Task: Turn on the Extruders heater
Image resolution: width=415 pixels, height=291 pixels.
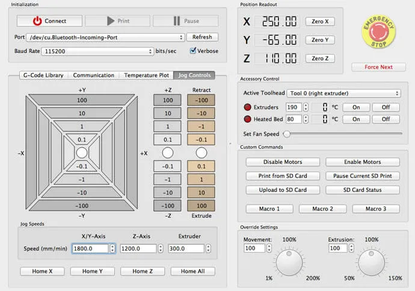Action: 357,107
